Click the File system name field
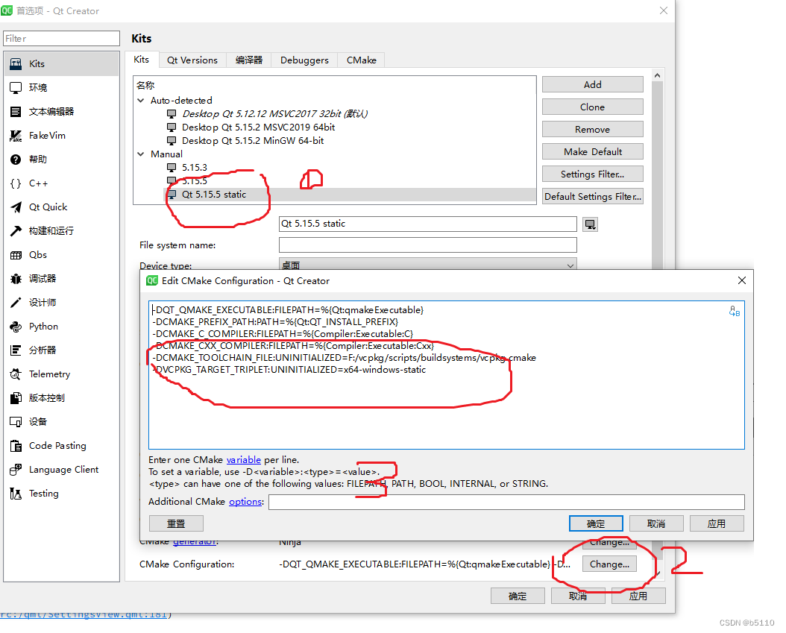The width and height of the screenshot is (786, 633). 427,245
